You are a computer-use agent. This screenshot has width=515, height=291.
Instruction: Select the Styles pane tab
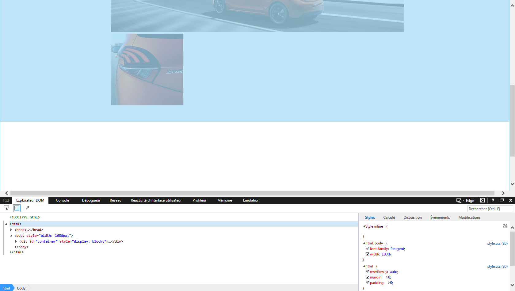(370, 217)
